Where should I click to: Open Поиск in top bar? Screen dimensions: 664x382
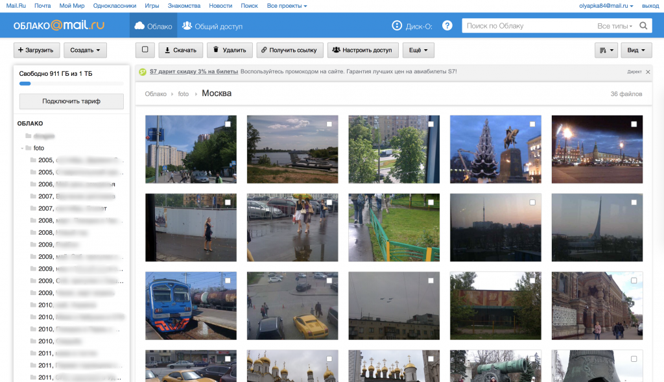pos(250,6)
